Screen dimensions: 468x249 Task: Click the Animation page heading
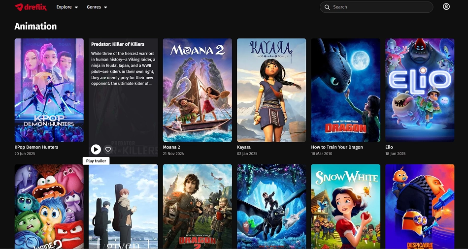[x=35, y=26]
